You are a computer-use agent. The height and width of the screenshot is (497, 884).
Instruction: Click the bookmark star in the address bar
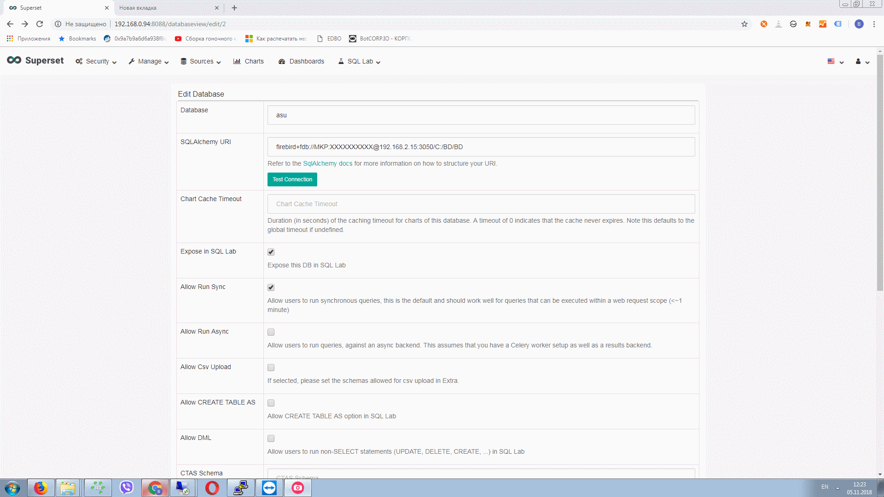click(x=744, y=23)
